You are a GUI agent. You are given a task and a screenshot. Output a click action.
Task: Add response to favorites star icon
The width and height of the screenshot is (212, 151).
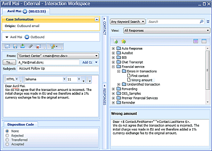point(124,41)
